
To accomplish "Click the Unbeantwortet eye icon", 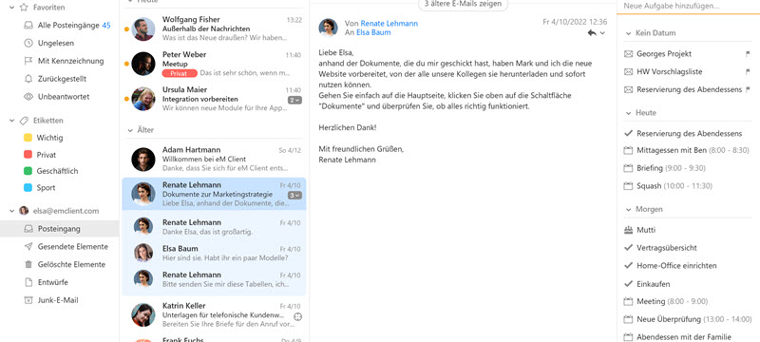I will pyautogui.click(x=28, y=96).
